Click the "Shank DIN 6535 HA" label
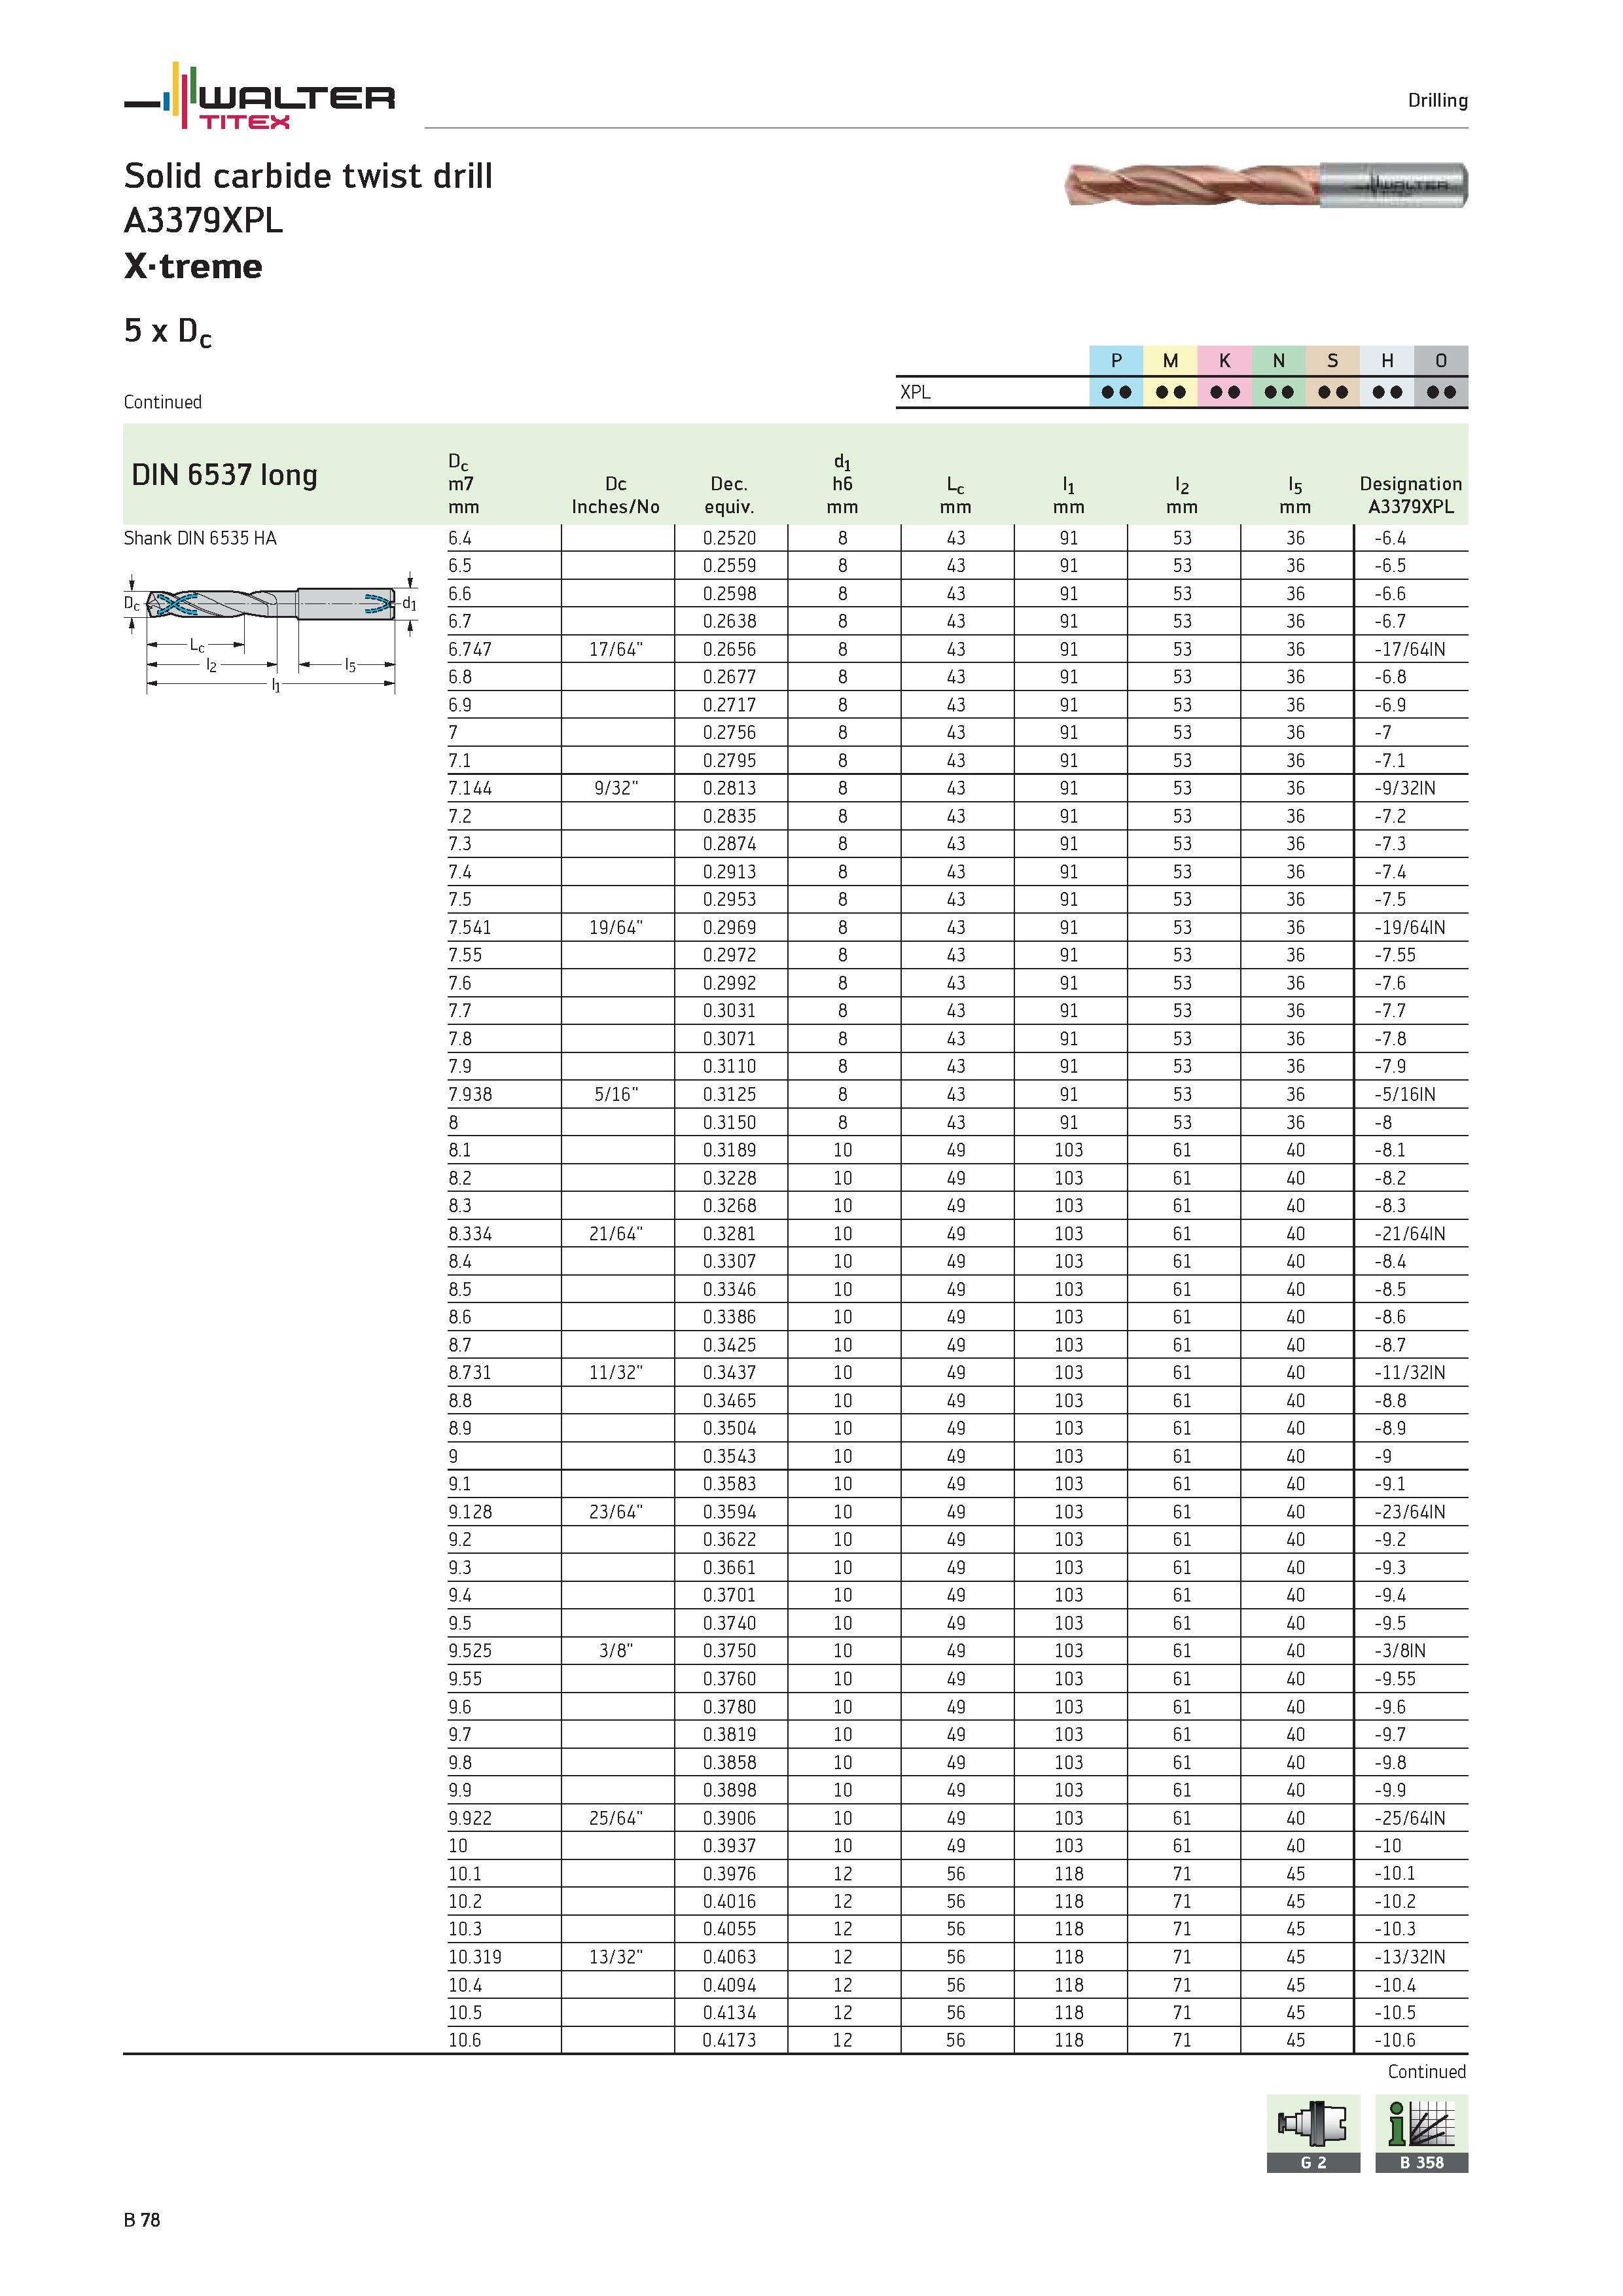Image resolution: width=1623 pixels, height=2296 pixels. 200,538
